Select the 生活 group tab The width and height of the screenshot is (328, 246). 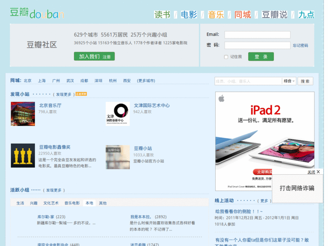[20, 203]
